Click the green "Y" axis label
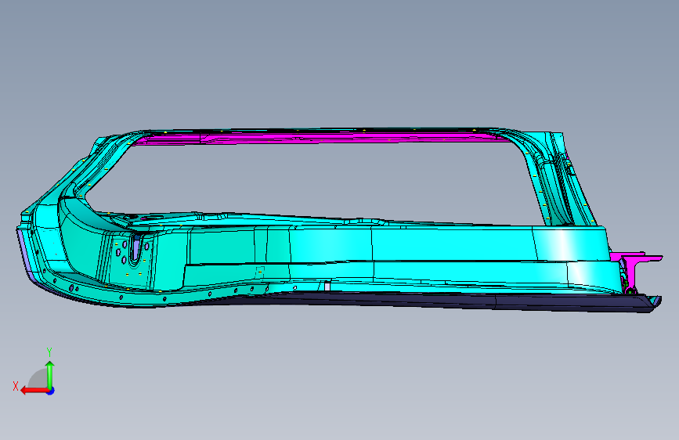Screen dimensions: 679x440 coord(49,352)
